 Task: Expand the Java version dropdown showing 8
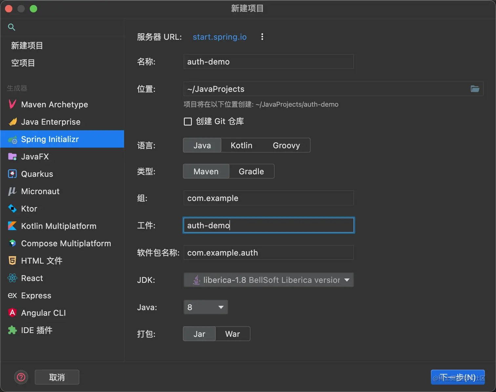coord(205,307)
